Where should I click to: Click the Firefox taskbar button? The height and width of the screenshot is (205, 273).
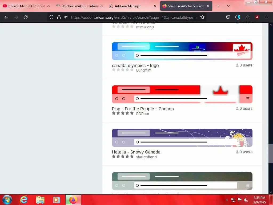click(x=73, y=200)
